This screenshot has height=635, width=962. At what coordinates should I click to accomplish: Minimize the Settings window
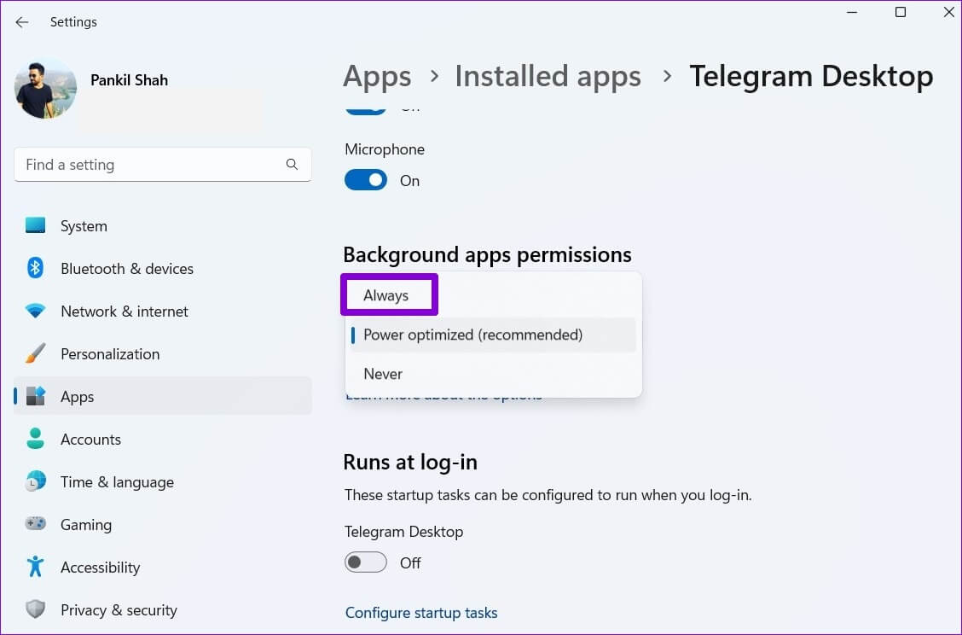(x=852, y=12)
